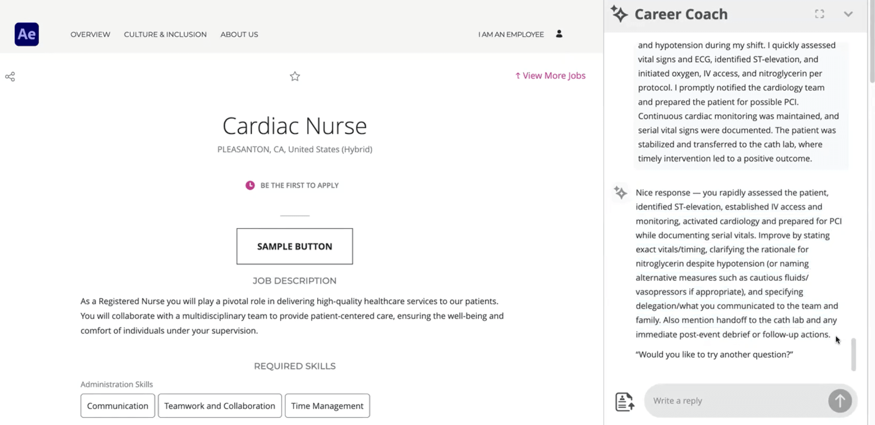Open the About Us menu item
The image size is (875, 425).
click(x=239, y=34)
